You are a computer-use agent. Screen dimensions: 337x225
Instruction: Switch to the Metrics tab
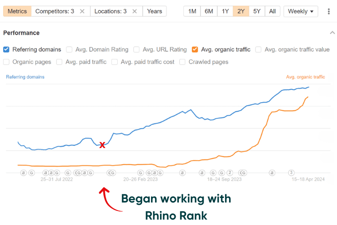tap(17, 11)
